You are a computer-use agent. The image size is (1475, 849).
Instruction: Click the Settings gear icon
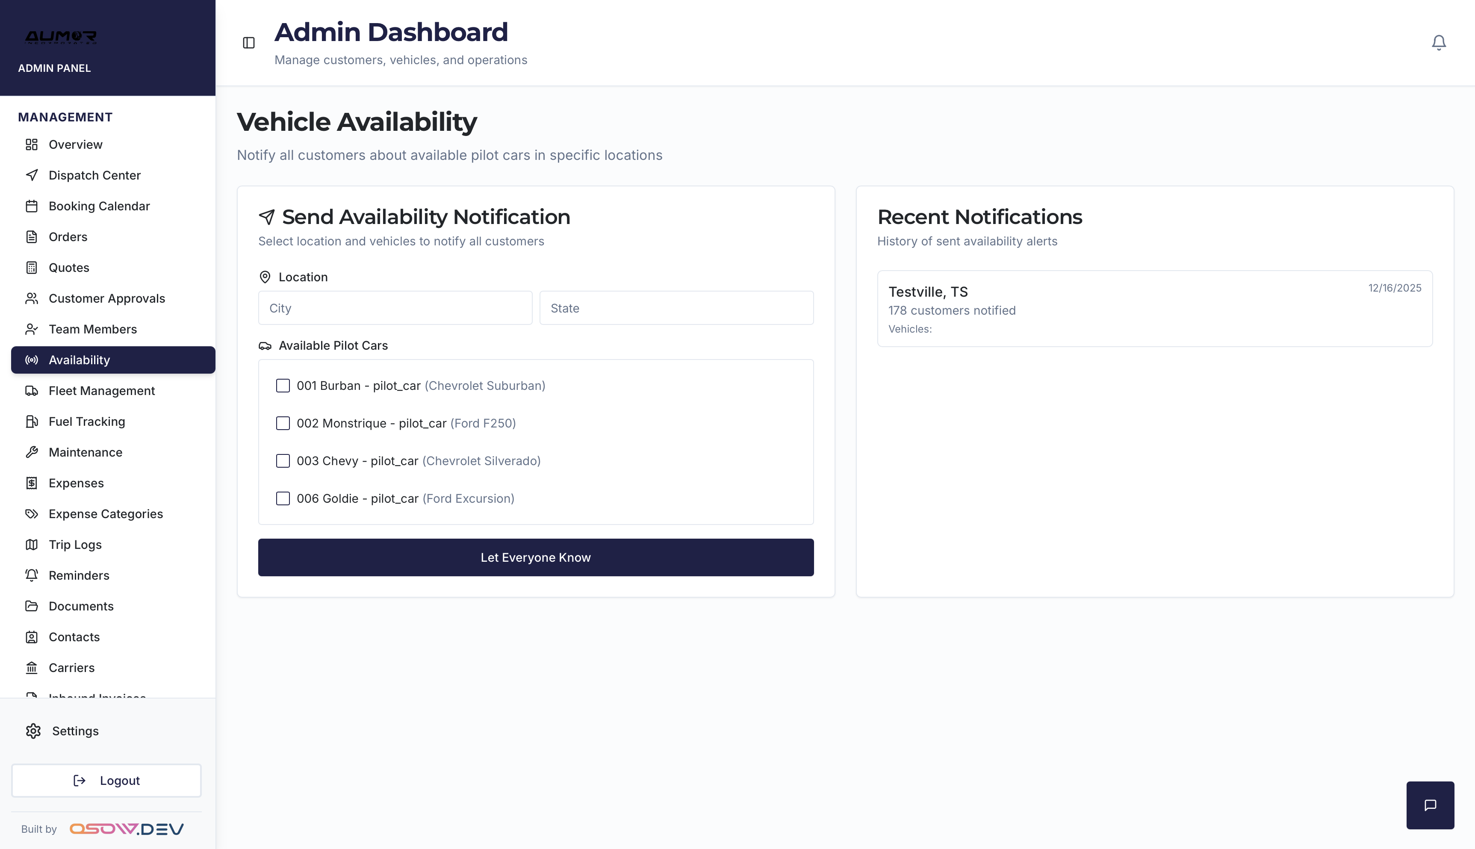(x=33, y=731)
